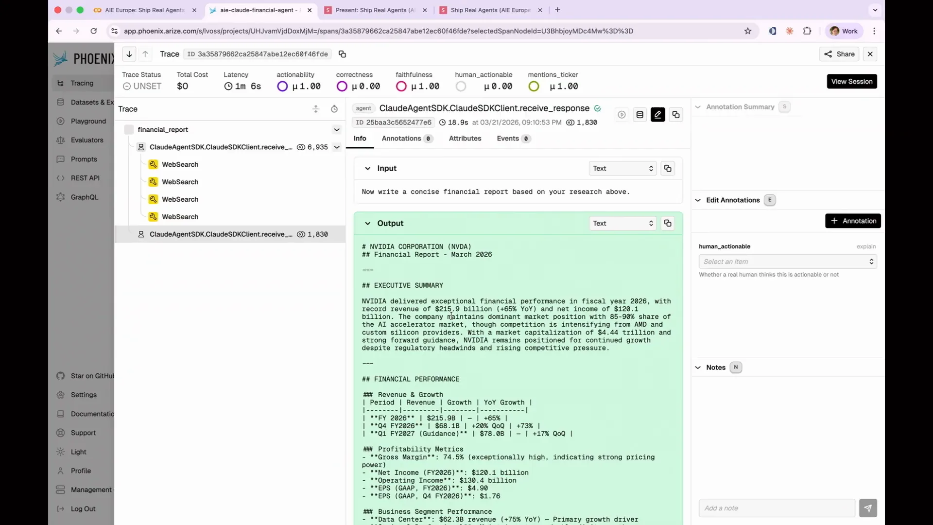Screen dimensions: 933x525
Task: Select the first WebSearch span
Action: tap(180, 165)
